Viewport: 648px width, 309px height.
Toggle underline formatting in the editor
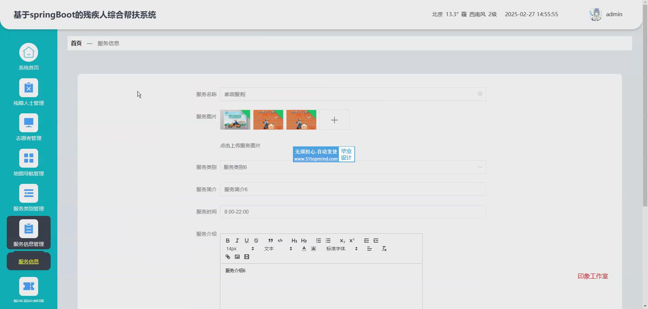246,241
